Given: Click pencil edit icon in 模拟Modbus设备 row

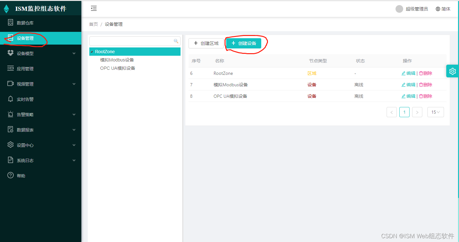Looking at the screenshot, I should (403, 85).
